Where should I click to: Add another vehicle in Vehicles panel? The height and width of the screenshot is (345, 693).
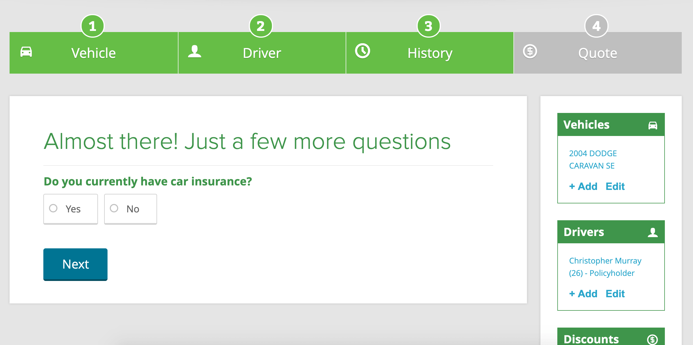pos(583,186)
